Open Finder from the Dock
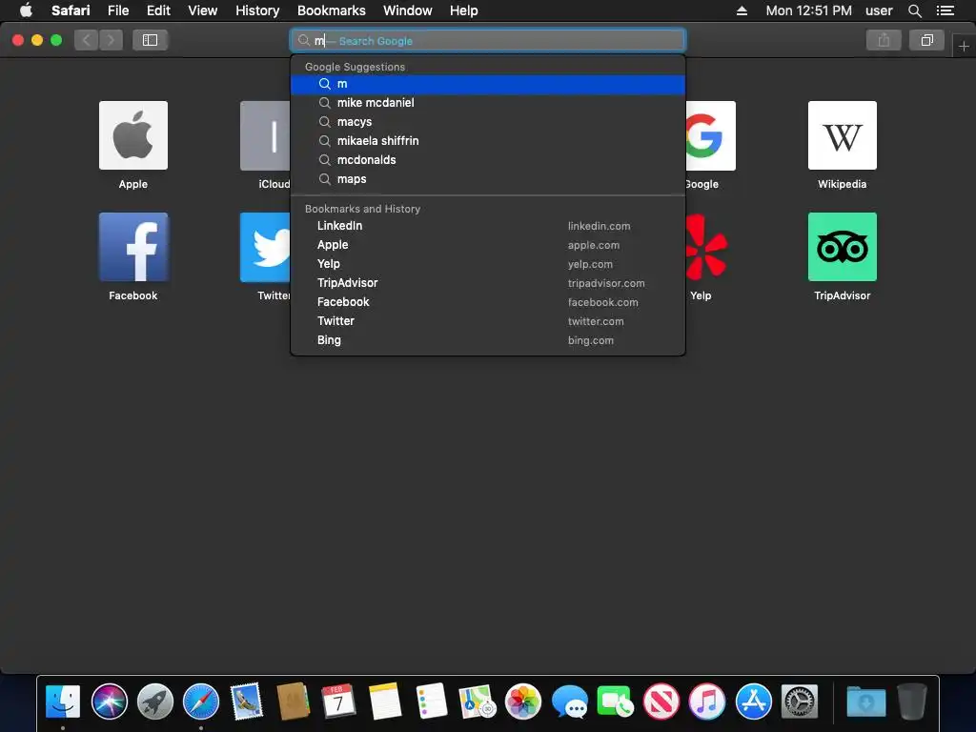976x732 pixels. tap(63, 701)
